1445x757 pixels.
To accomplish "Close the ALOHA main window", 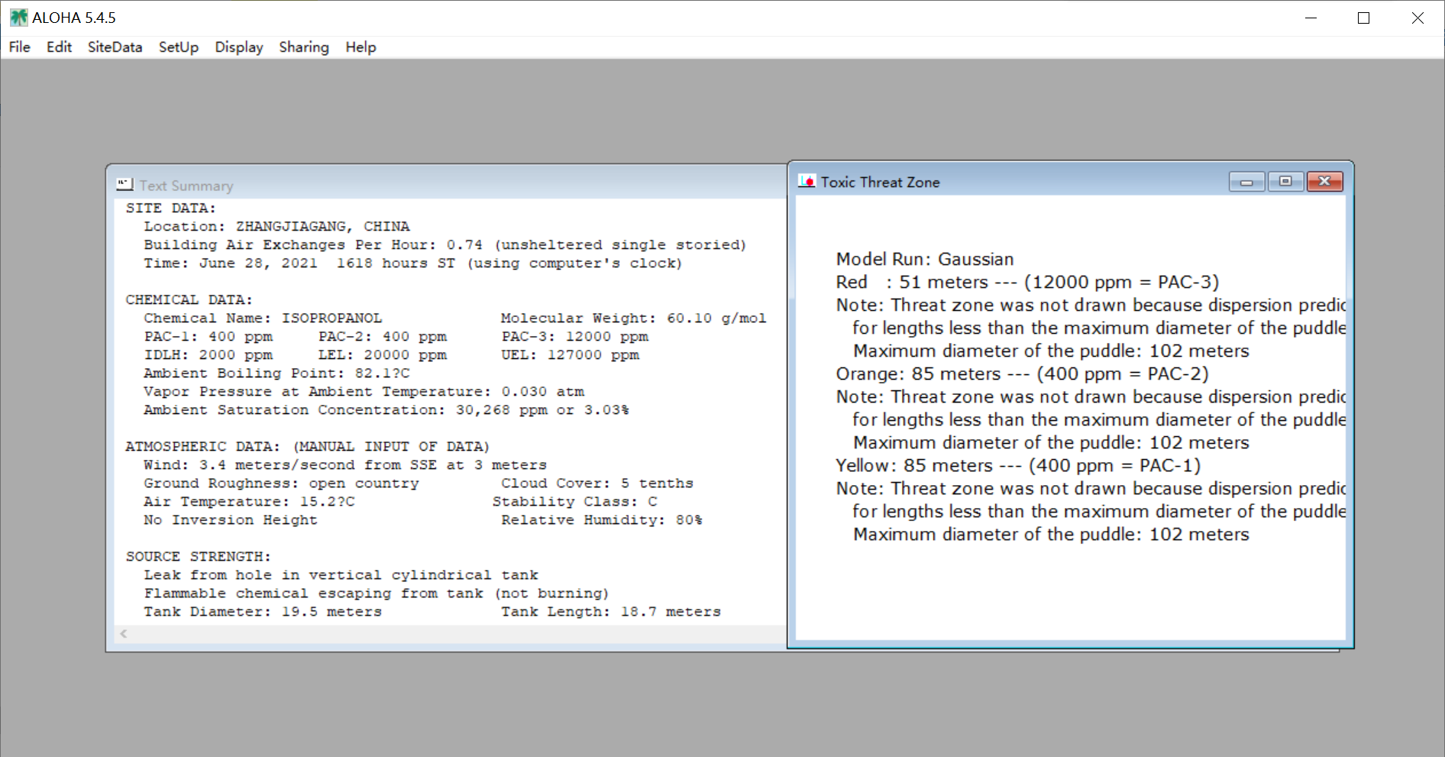I will click(1418, 18).
